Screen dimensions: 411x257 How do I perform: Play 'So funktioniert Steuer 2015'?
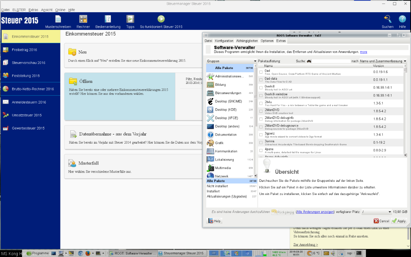click(x=161, y=22)
